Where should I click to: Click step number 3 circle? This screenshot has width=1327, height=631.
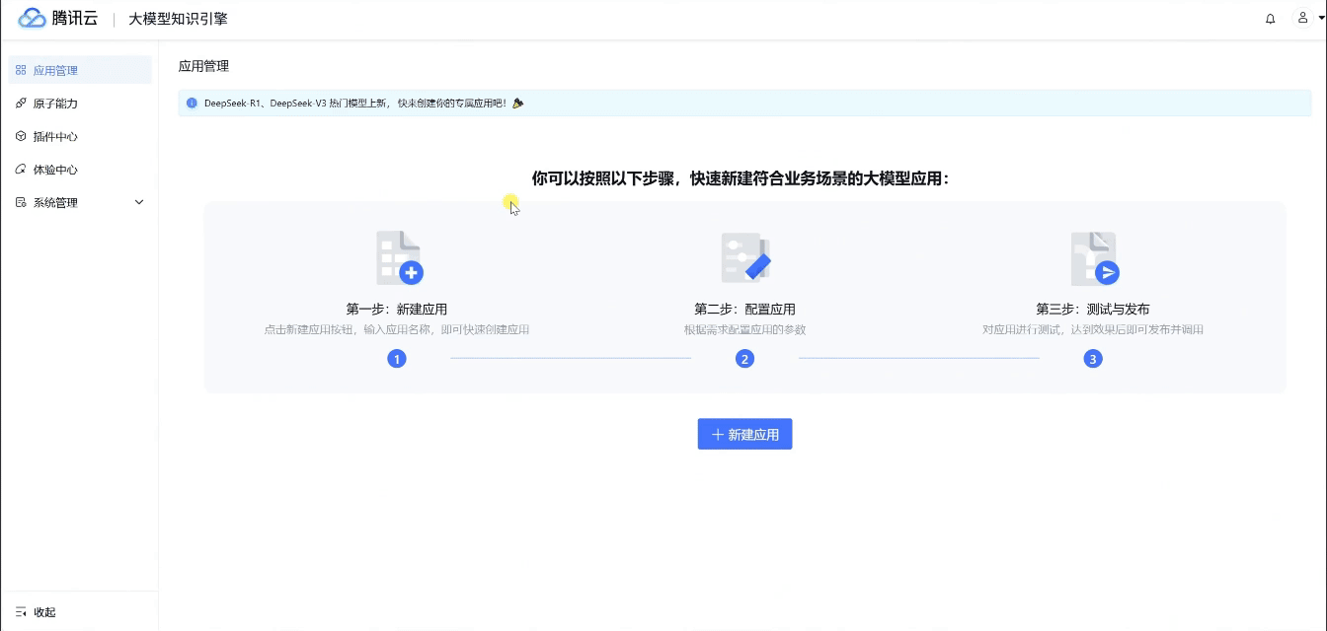click(x=1092, y=359)
